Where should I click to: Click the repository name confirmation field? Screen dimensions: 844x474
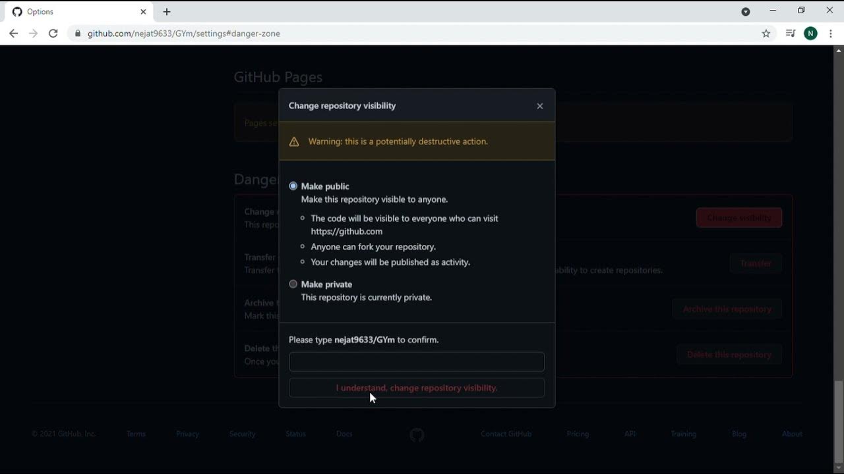click(x=417, y=361)
